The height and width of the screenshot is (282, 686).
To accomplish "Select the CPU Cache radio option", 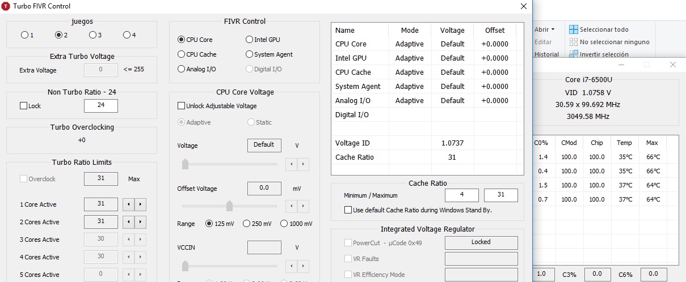I will point(182,54).
